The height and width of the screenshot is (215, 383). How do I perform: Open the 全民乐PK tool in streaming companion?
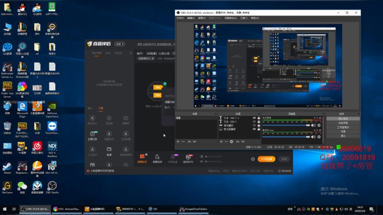188,158
